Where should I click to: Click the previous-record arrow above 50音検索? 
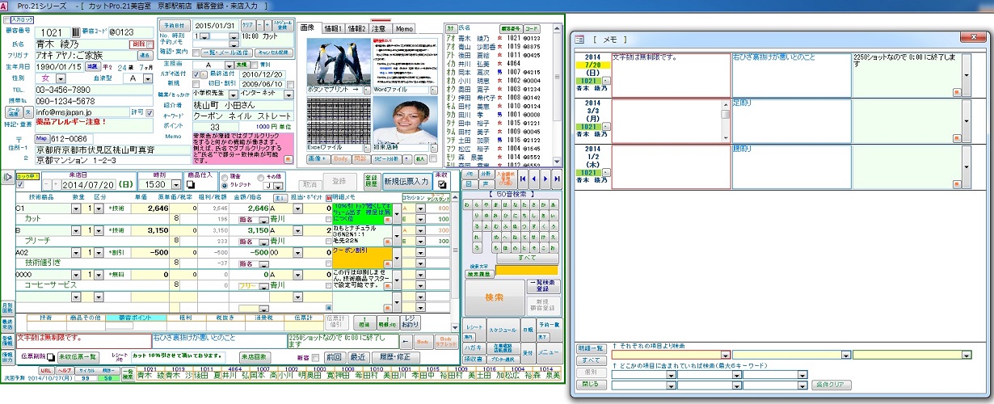pos(535,179)
